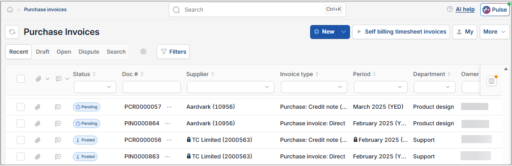Click the scroll up arrow of the table

point(506,69)
